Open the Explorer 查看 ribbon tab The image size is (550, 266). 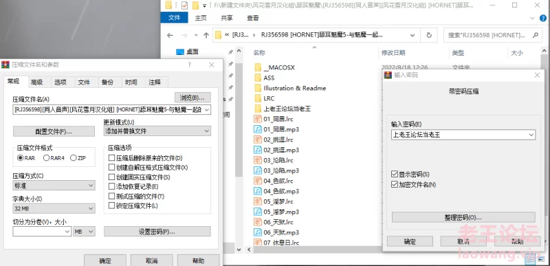pyautogui.click(x=252, y=18)
